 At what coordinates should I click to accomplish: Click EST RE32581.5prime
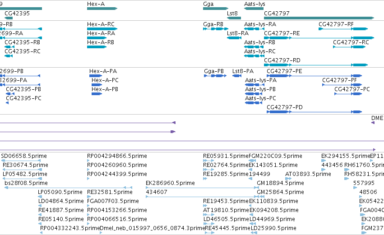pos(88,197)
